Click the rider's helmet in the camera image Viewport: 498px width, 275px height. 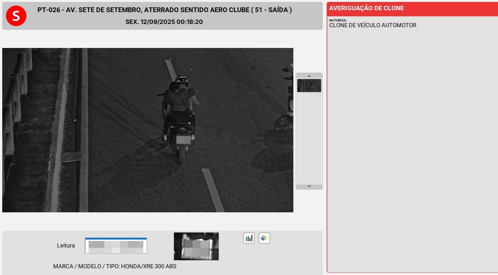181,80
